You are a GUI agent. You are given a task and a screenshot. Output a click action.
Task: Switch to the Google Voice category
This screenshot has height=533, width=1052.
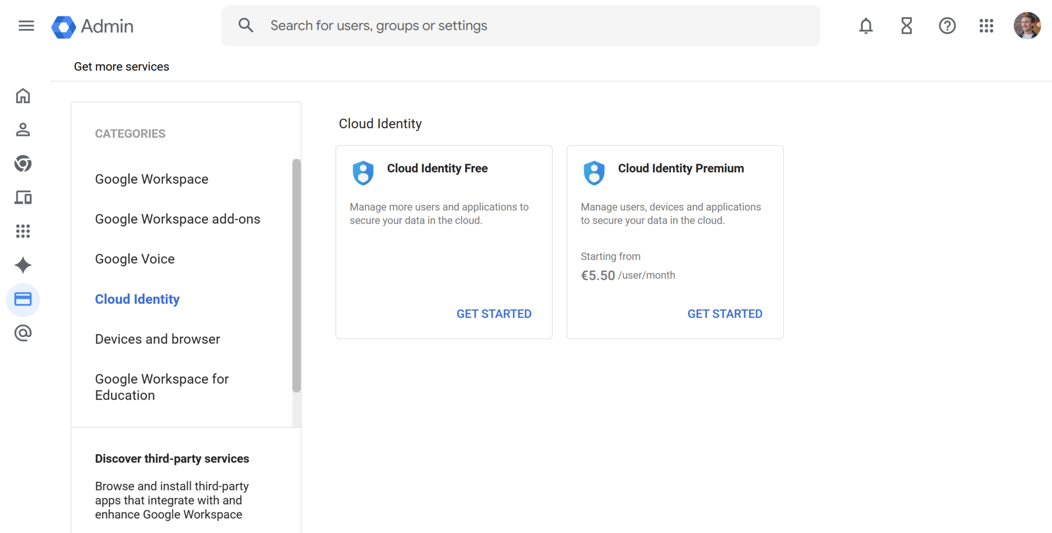click(135, 259)
